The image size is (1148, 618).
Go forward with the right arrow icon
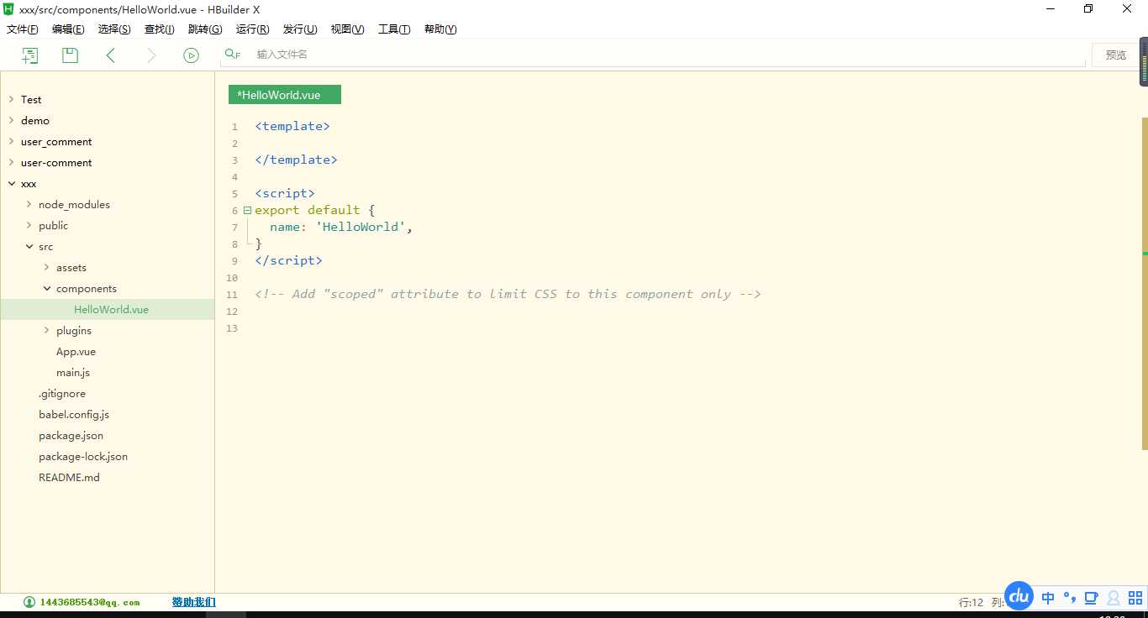point(151,55)
